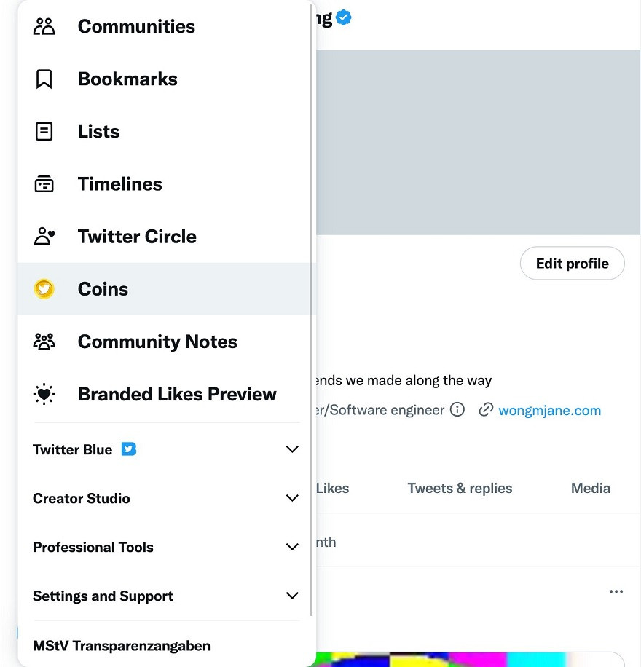Switch to the Tweets & replies tab
641x667 pixels.
(x=460, y=489)
